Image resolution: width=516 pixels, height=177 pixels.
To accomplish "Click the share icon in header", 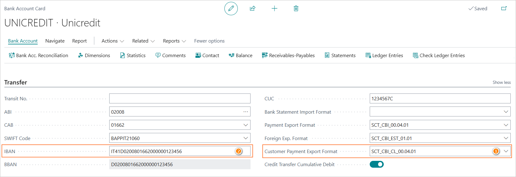I will [253, 8].
